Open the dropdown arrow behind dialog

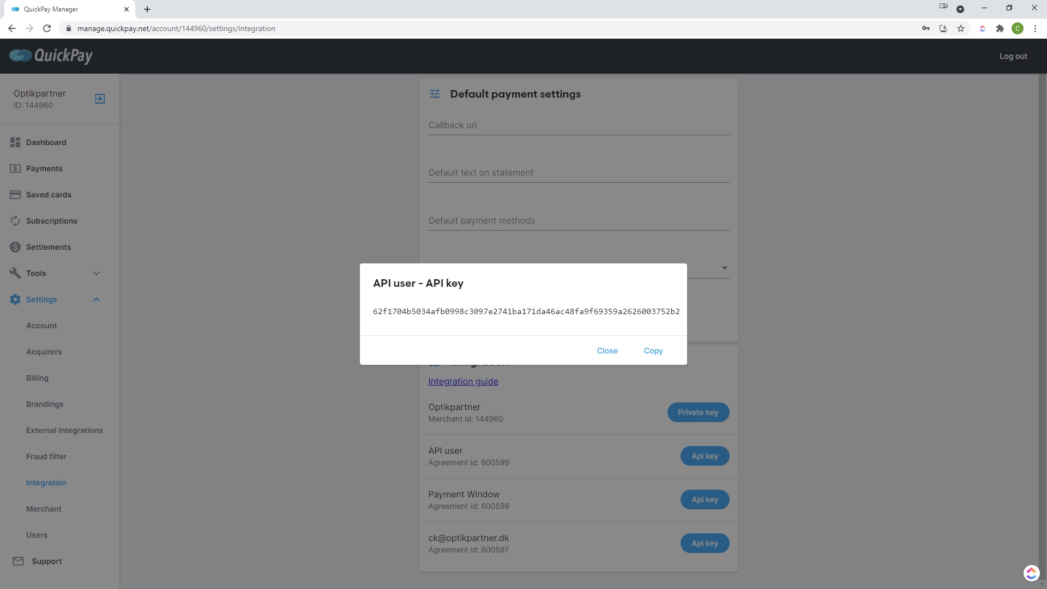click(724, 268)
